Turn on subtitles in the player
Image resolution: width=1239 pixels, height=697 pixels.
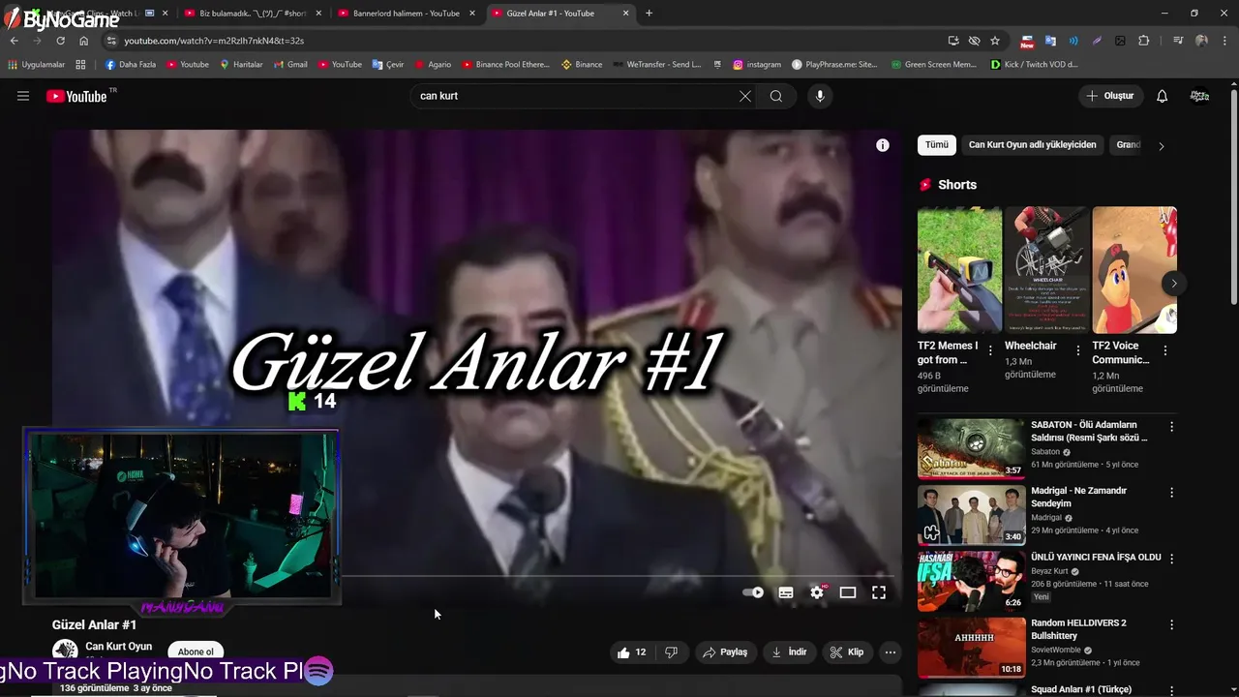pos(786,592)
